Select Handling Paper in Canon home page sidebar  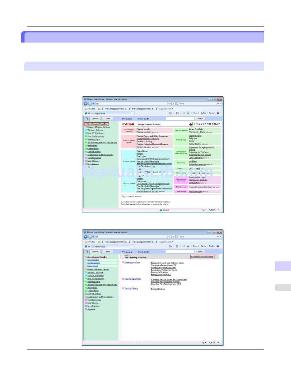tap(94, 139)
